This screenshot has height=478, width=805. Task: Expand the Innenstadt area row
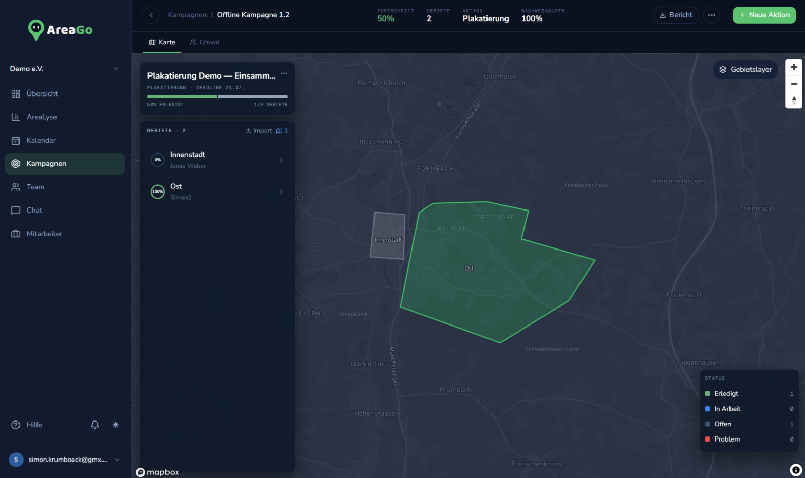coord(217,160)
